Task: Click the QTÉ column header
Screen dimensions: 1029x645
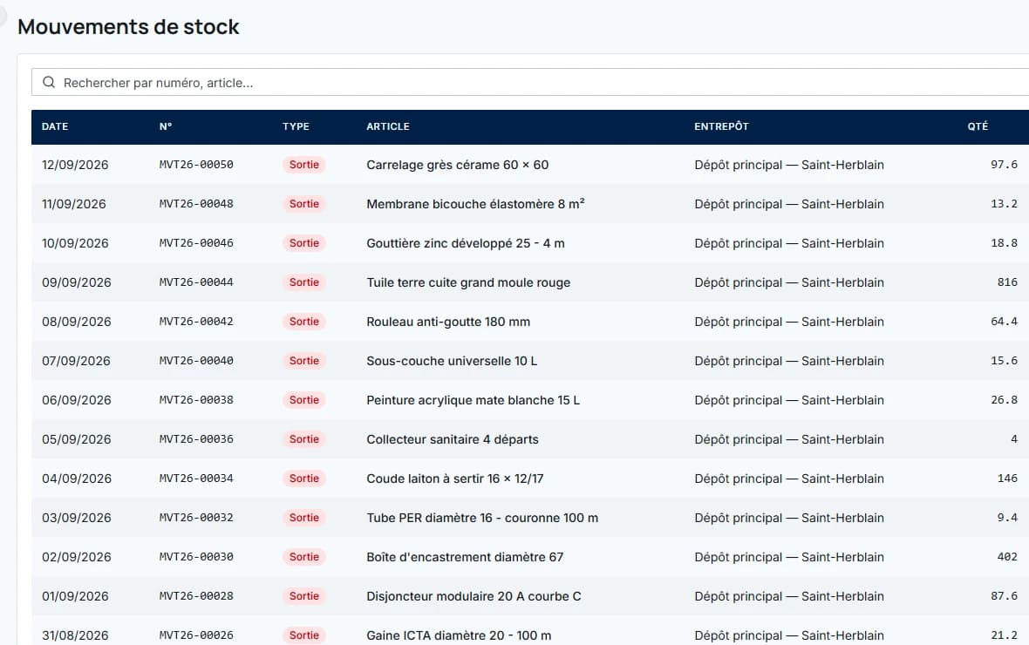Action: 978,126
